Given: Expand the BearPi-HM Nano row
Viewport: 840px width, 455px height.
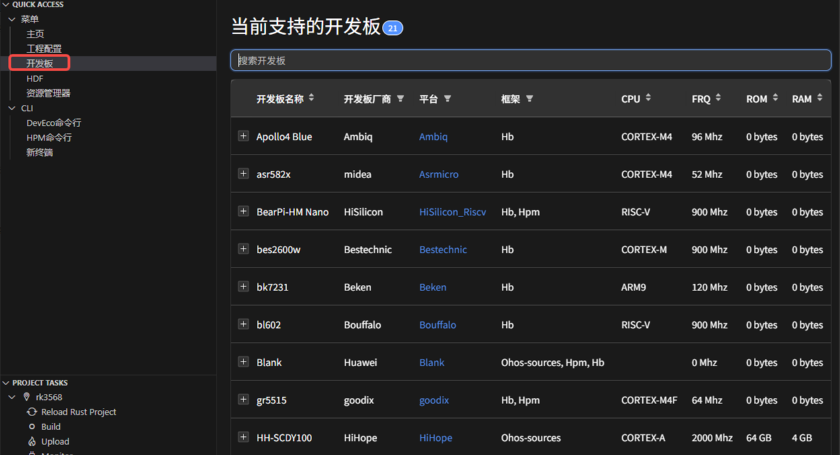Looking at the screenshot, I should coord(243,211).
